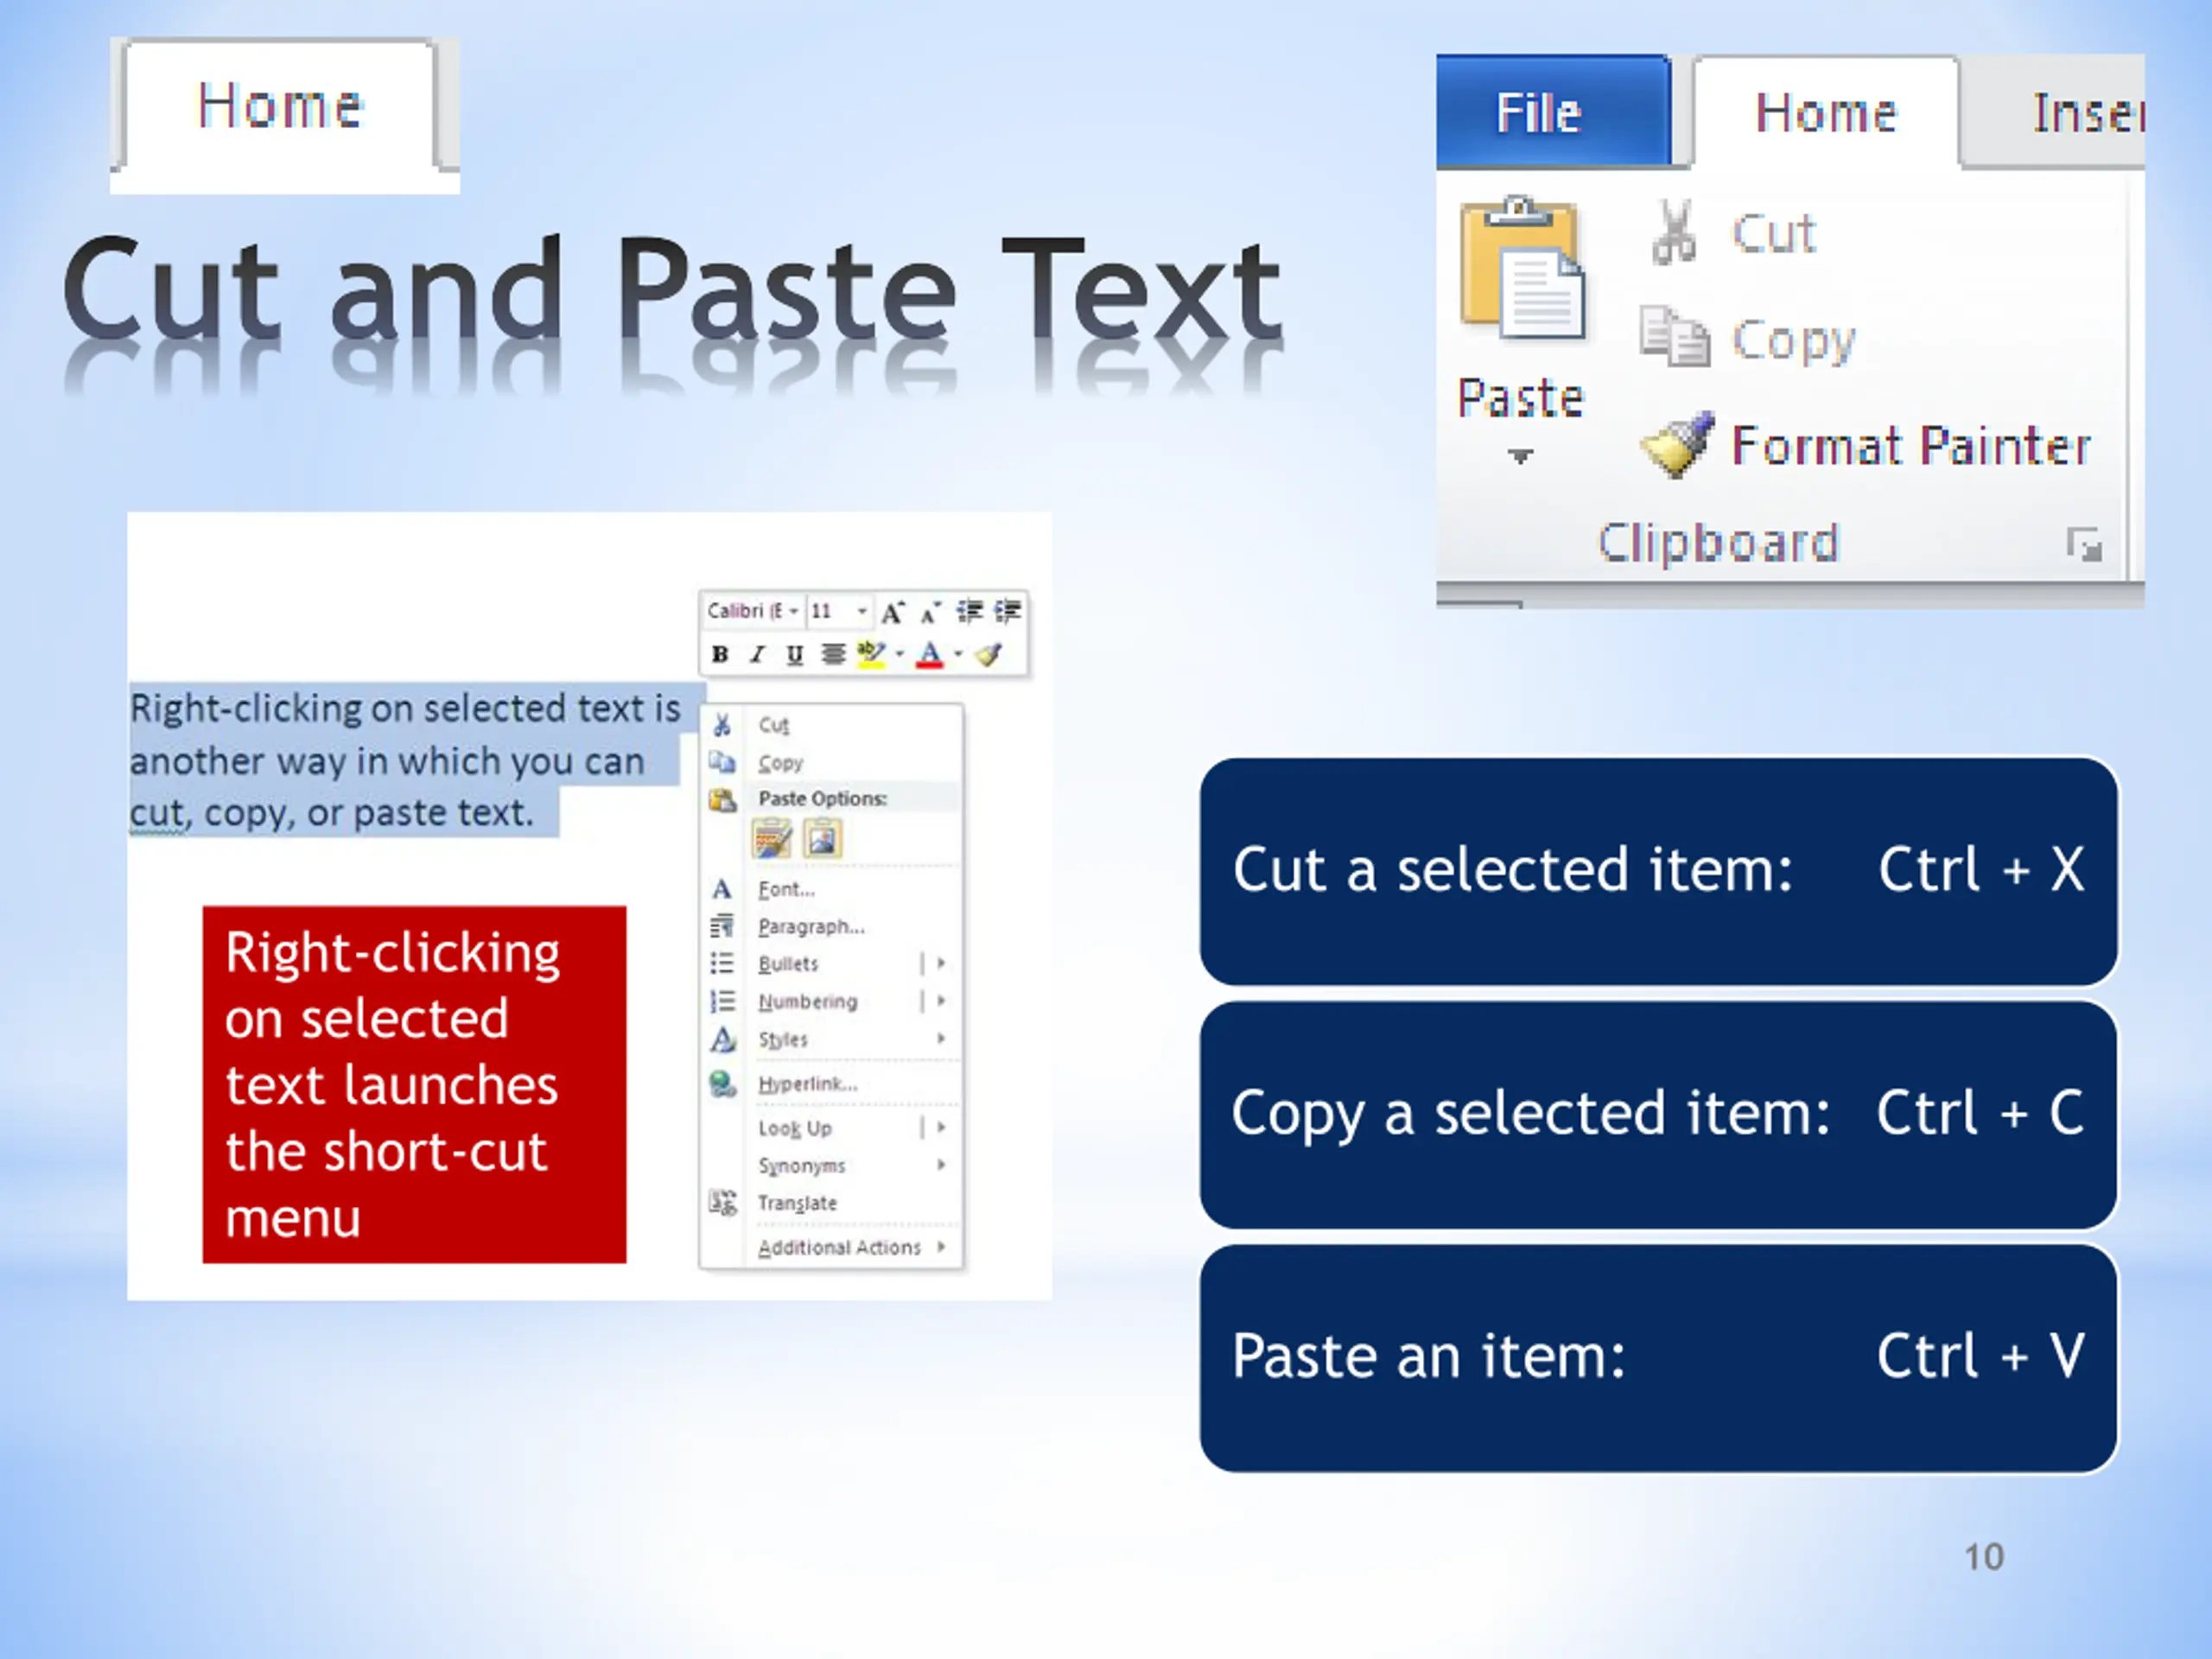
Task: Click Numbering in the context menu
Action: [x=810, y=1002]
